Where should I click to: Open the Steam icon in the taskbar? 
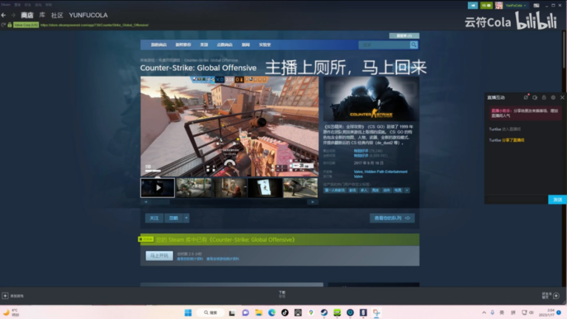[324, 313]
